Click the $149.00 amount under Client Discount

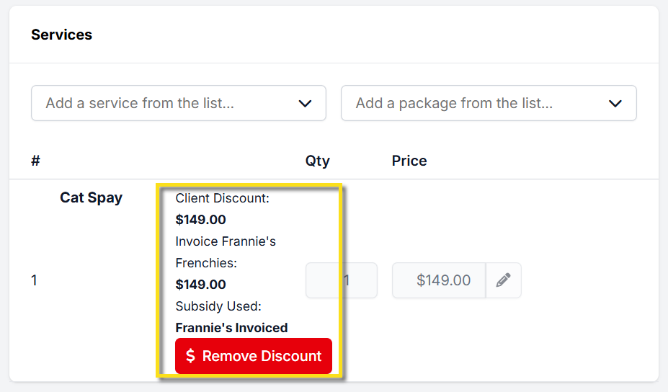[200, 220]
